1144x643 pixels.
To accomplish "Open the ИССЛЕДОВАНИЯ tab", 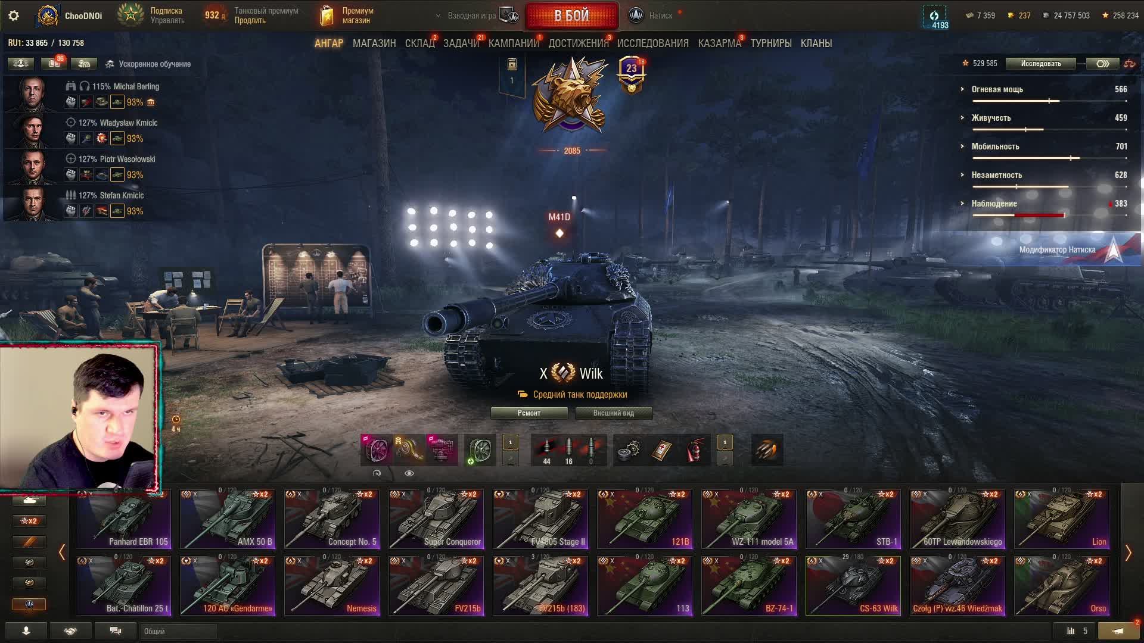I will pos(653,43).
